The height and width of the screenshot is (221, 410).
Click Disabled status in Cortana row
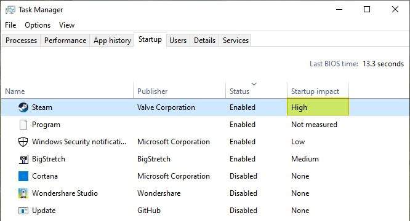coord(243,176)
